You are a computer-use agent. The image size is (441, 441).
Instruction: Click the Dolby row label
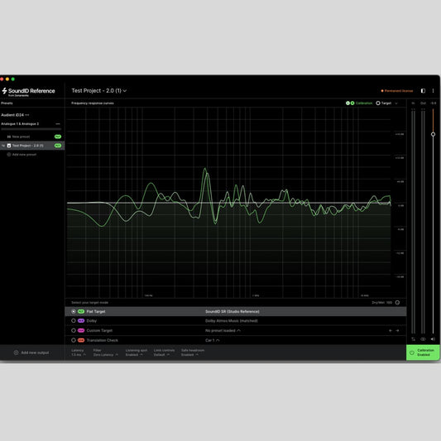point(91,321)
